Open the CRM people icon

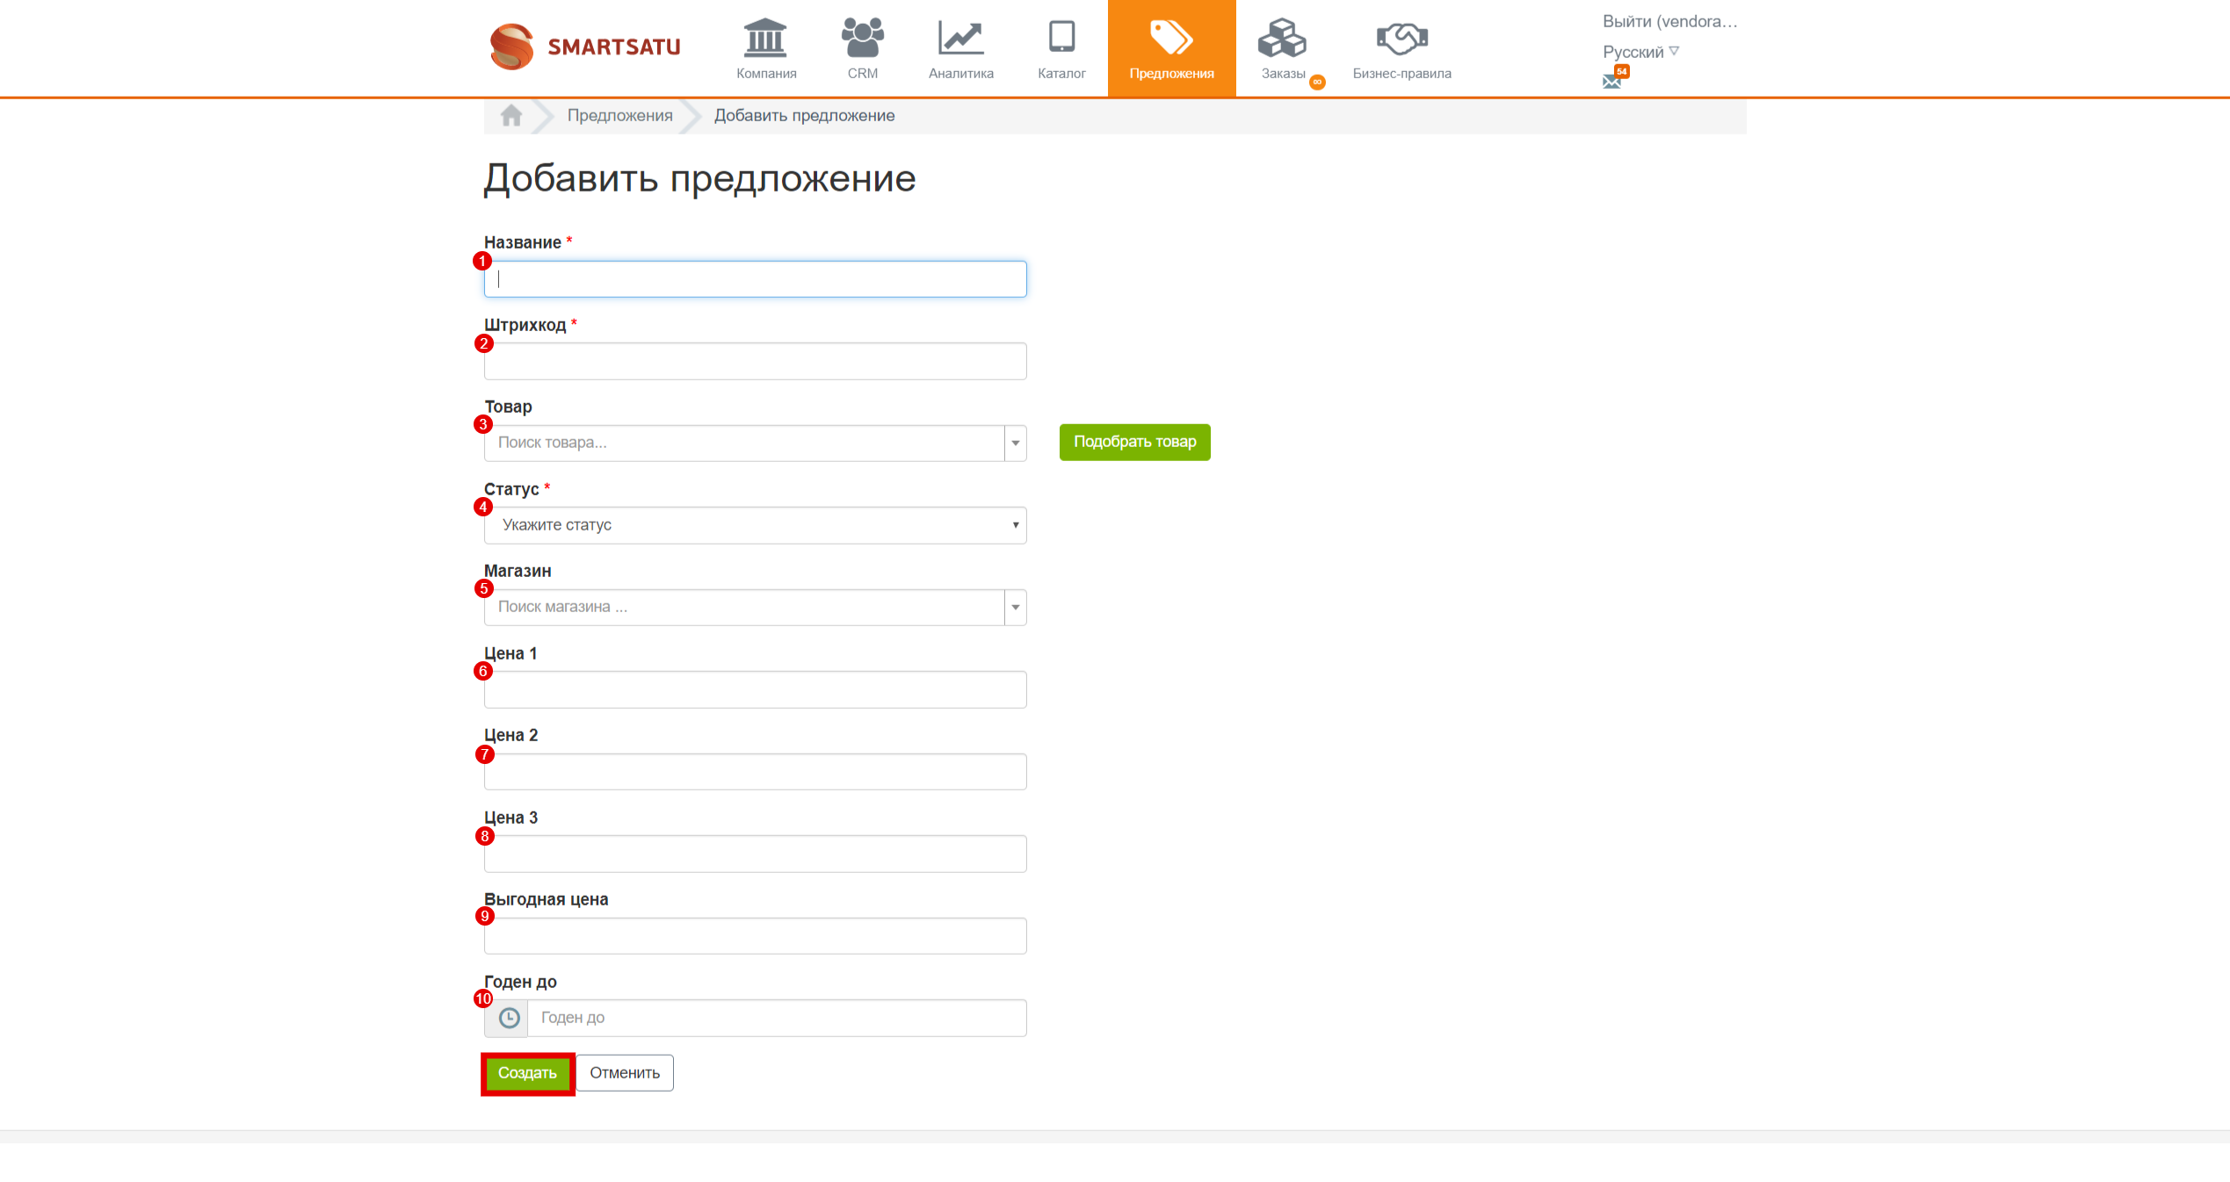click(862, 38)
